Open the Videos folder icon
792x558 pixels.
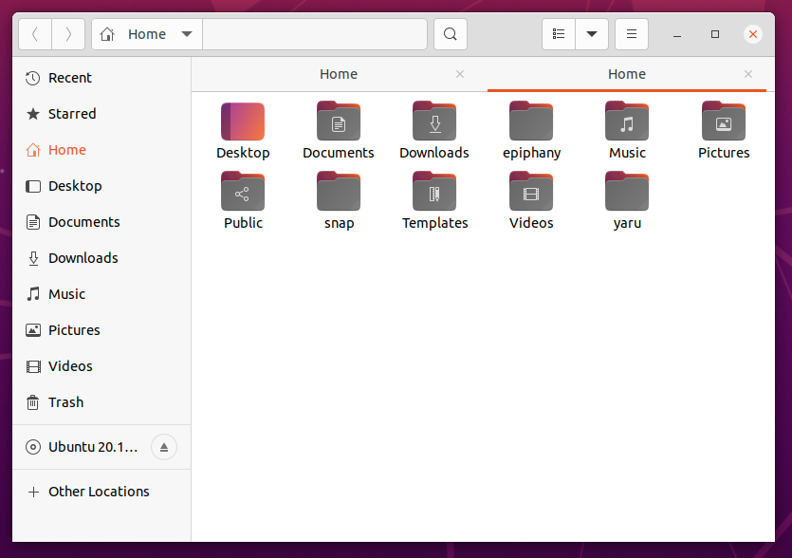[x=531, y=192]
